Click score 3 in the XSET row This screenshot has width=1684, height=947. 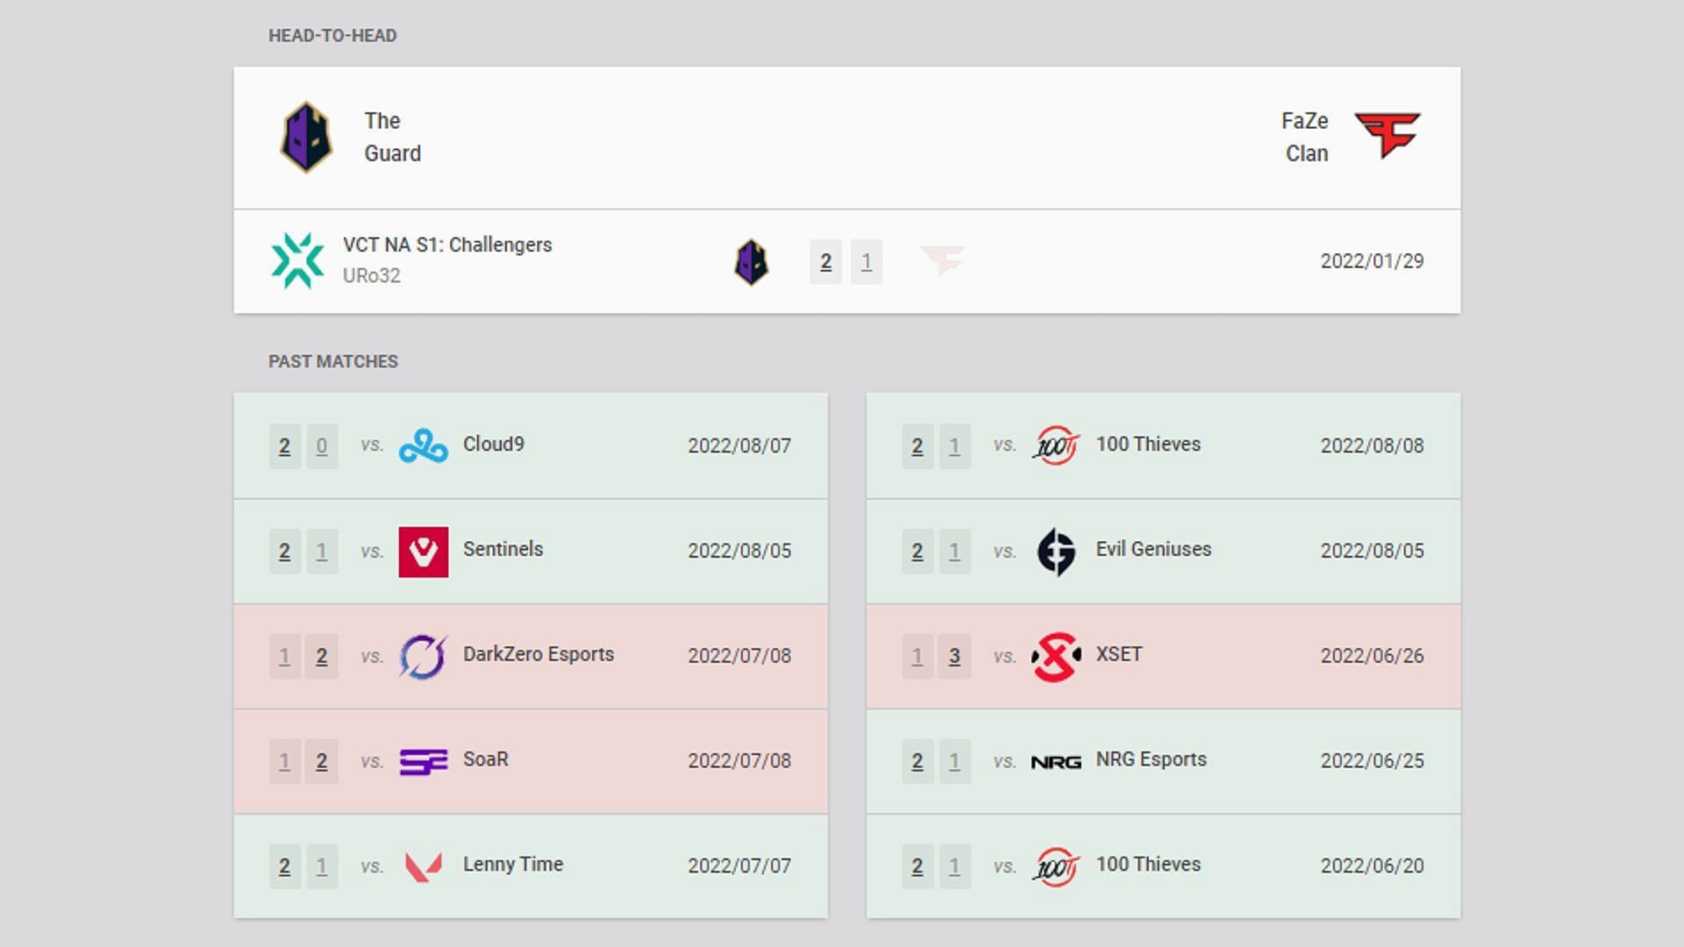point(954,657)
